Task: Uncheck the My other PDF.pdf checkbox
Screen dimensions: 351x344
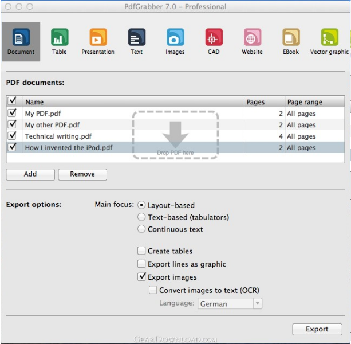Action: pyautogui.click(x=12, y=124)
